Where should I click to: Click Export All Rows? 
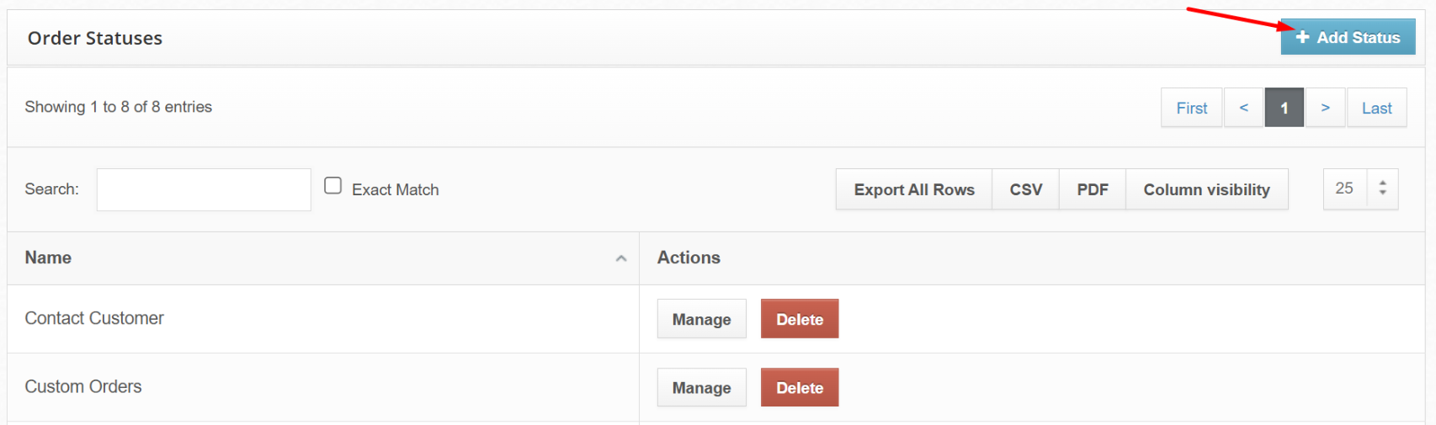coord(913,189)
